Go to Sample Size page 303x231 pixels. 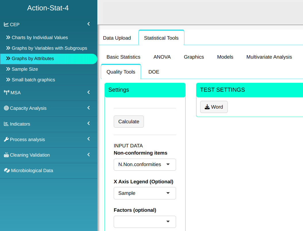point(25,69)
